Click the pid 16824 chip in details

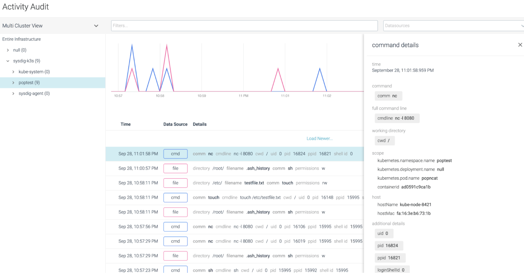tap(389, 246)
